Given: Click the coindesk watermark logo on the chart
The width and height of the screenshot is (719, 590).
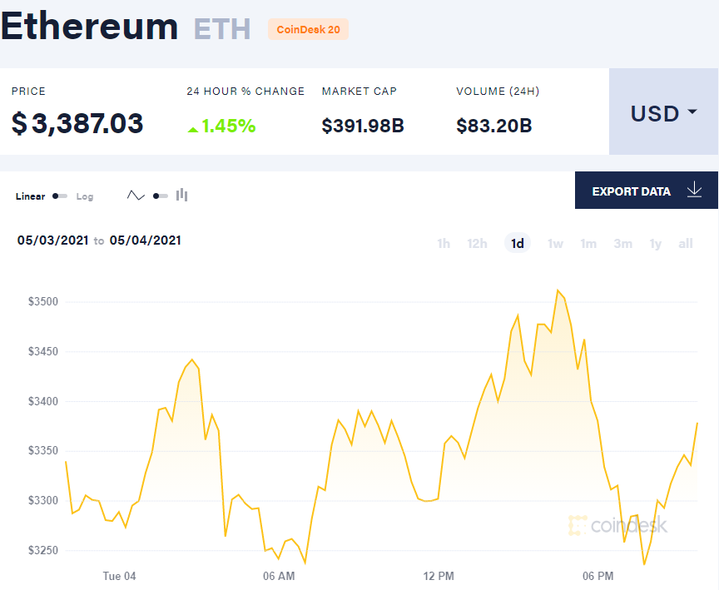Looking at the screenshot, I should pyautogui.click(x=617, y=526).
